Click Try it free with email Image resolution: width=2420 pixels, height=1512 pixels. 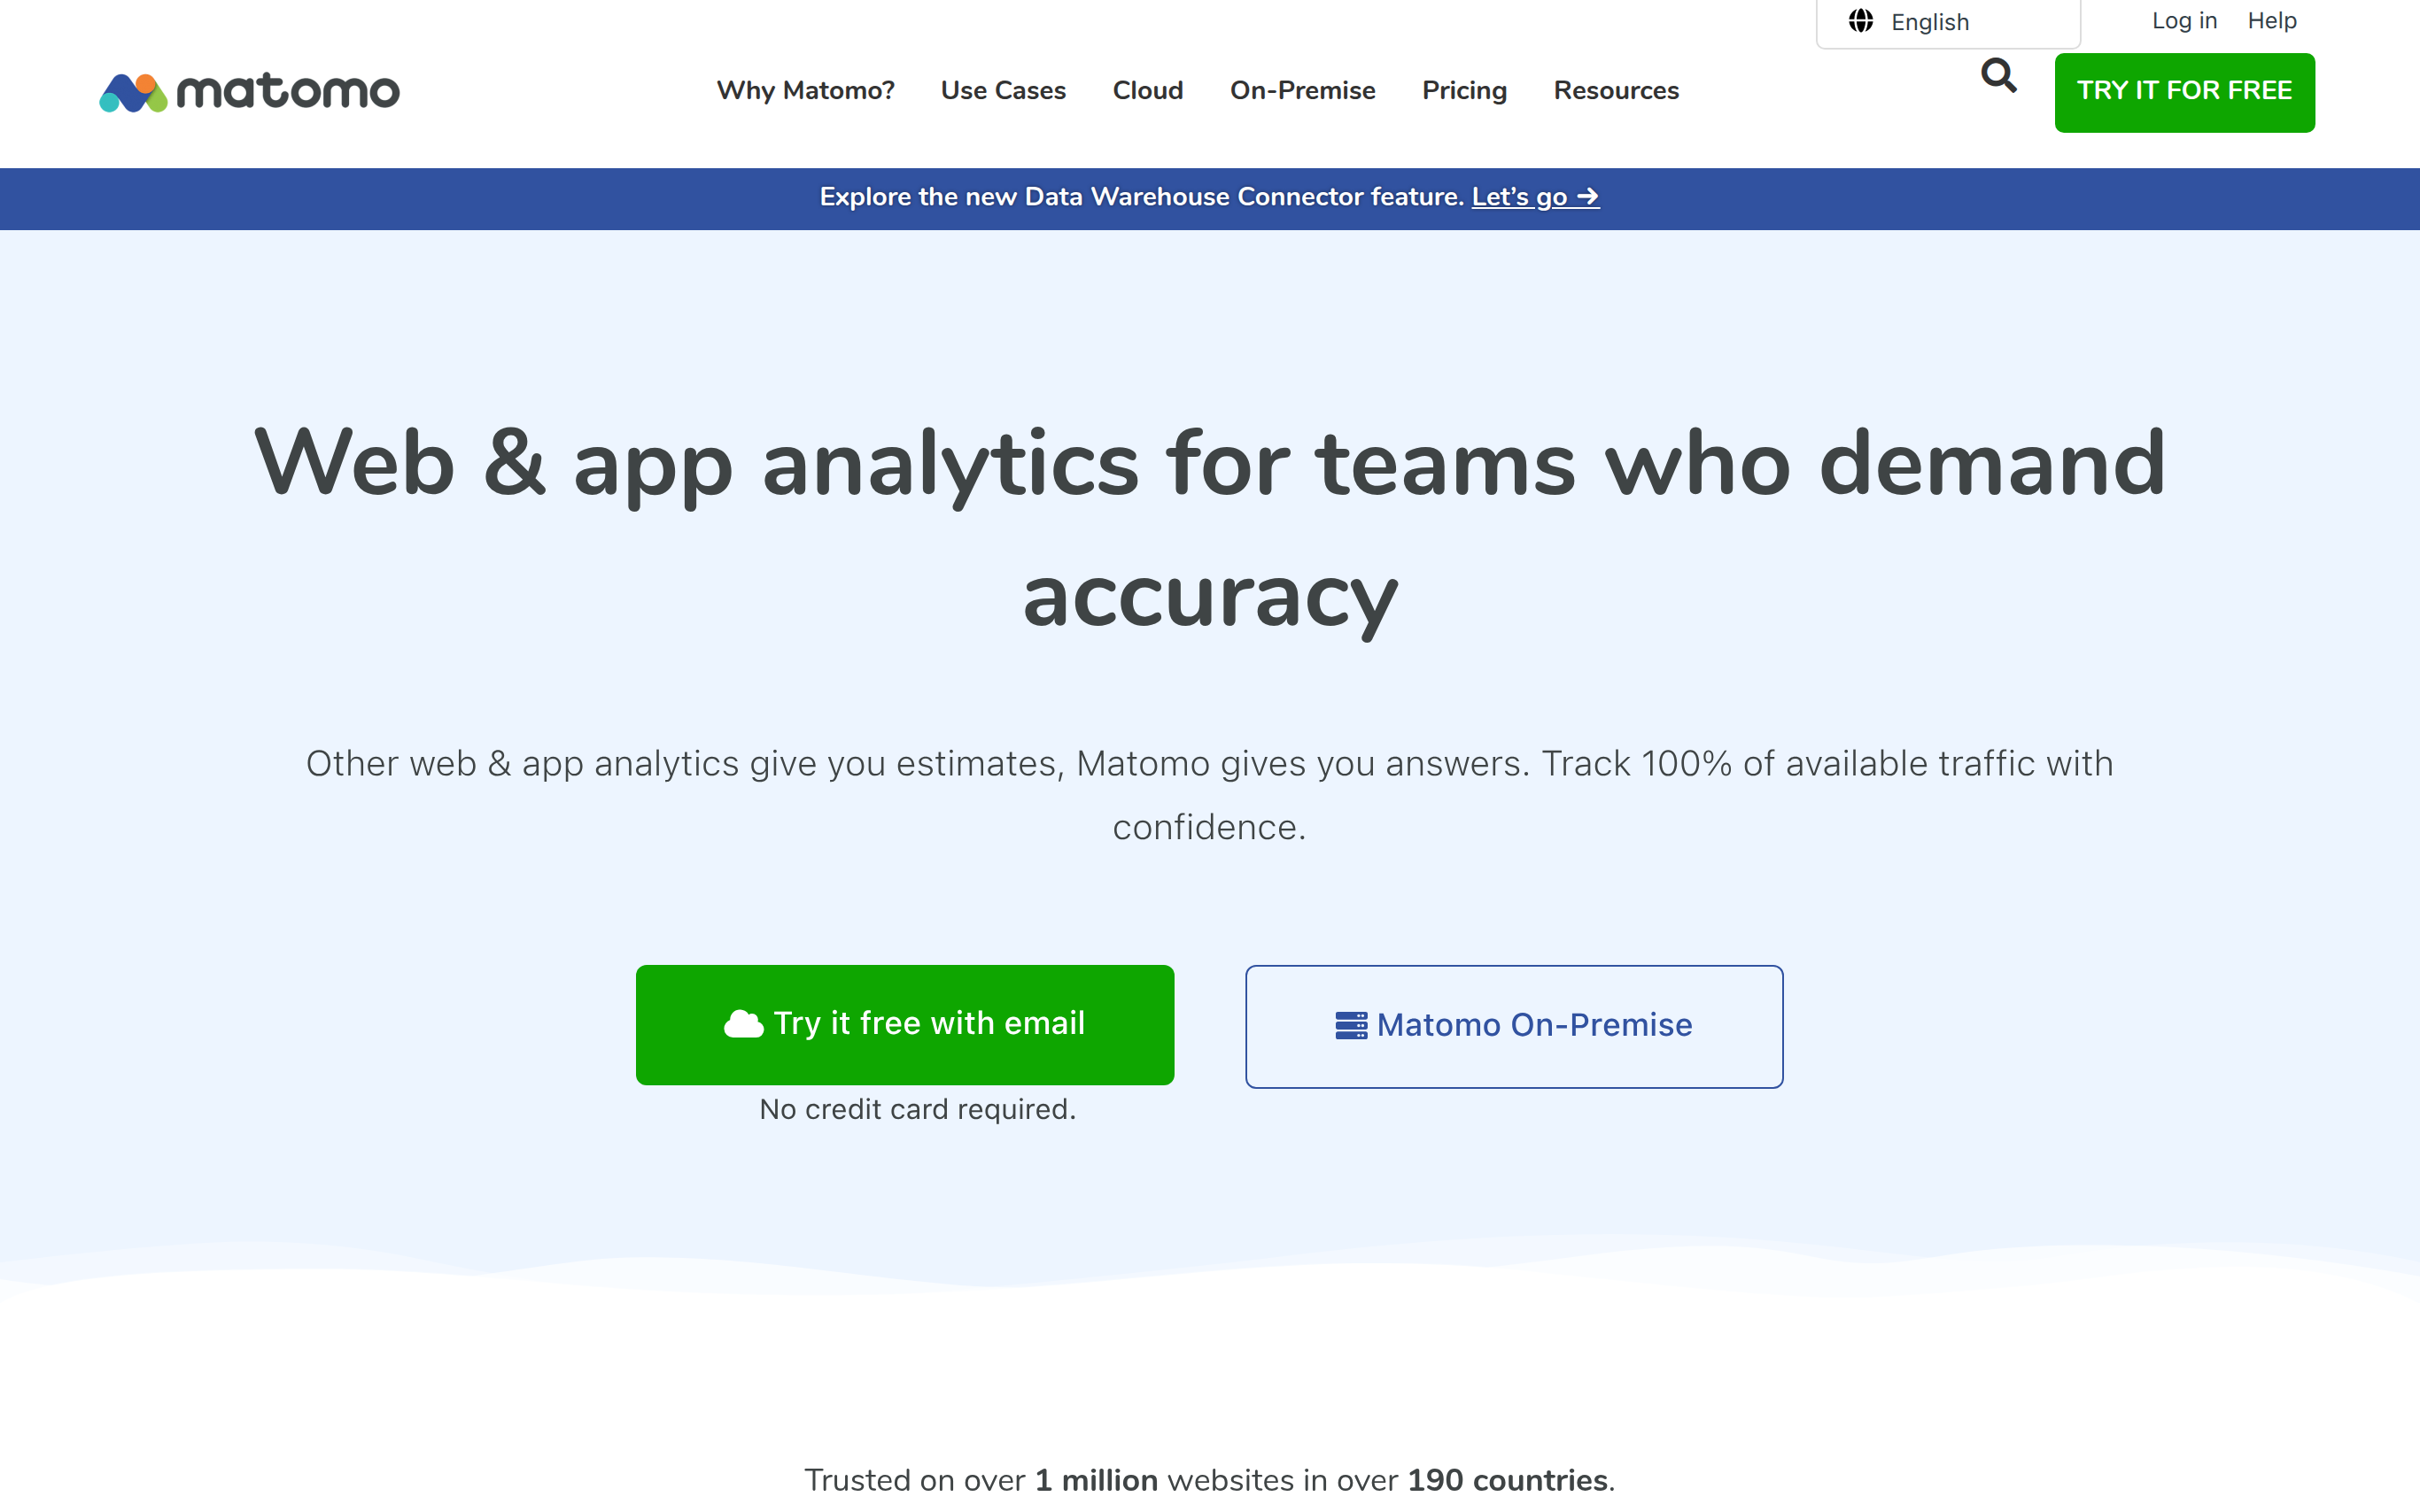coord(904,1024)
